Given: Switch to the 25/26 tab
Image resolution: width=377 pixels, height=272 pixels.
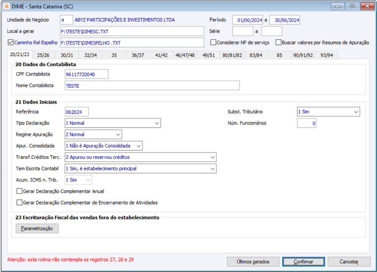Looking at the screenshot, I should pyautogui.click(x=43, y=55).
